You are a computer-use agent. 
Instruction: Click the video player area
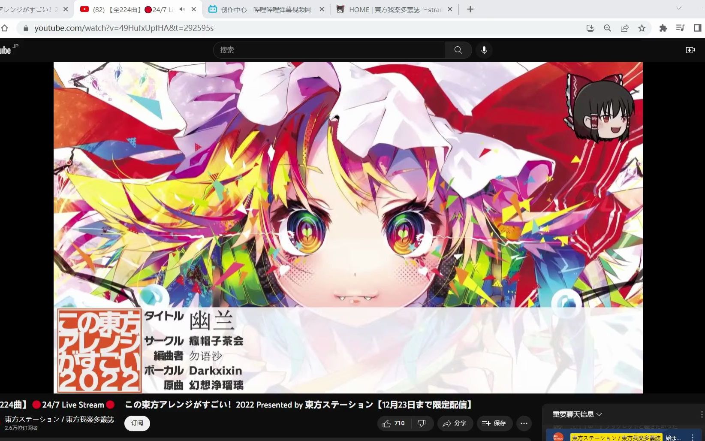(348, 227)
